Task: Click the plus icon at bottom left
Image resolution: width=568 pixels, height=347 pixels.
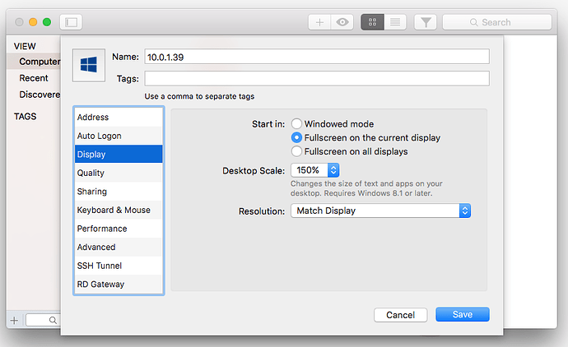Action: [13, 320]
